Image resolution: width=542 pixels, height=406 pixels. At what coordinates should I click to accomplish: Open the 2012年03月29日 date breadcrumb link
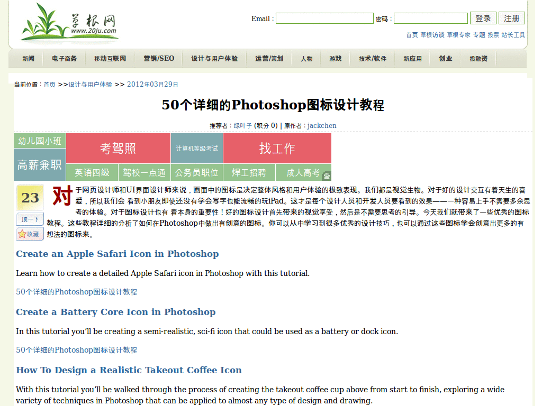(152, 85)
